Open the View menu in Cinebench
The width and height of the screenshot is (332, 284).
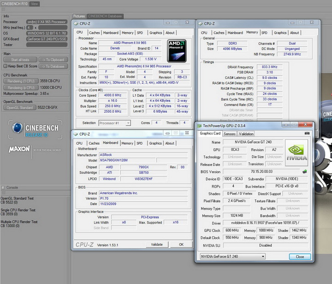[x=35, y=4]
